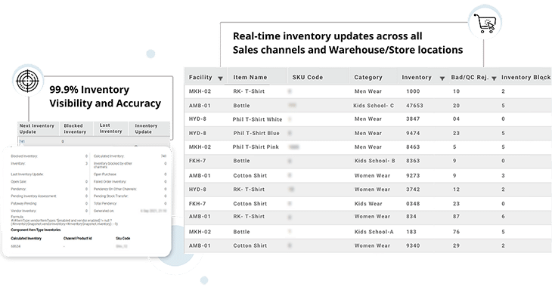Click inventory value 9340

tap(413, 246)
